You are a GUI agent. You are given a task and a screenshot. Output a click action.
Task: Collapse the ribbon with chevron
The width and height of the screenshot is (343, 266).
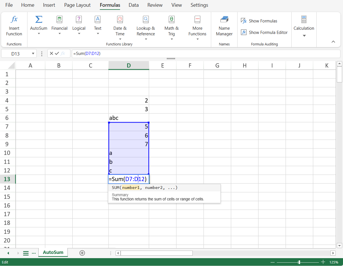point(333,42)
